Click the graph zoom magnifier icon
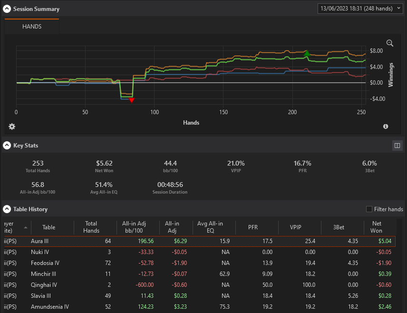 point(389,43)
